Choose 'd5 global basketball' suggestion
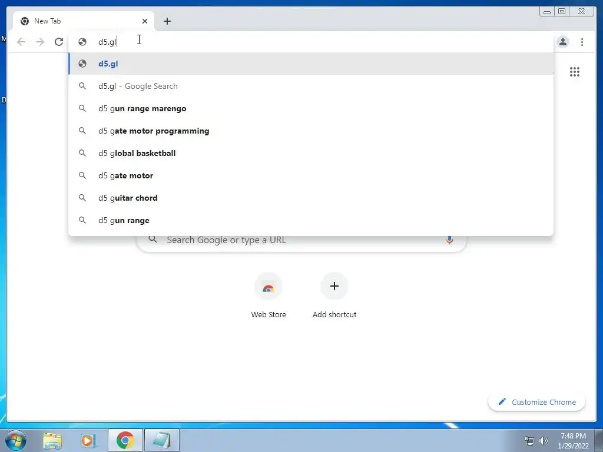The image size is (603, 452). (x=311, y=153)
